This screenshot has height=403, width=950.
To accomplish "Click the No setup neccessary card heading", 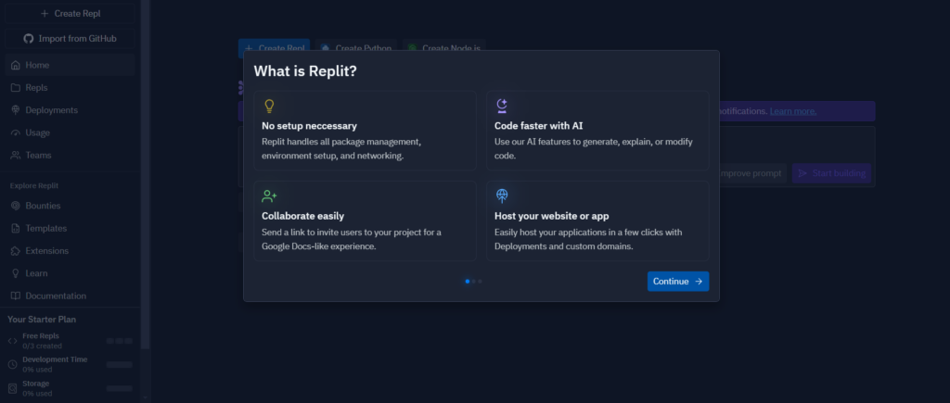I will tap(309, 126).
